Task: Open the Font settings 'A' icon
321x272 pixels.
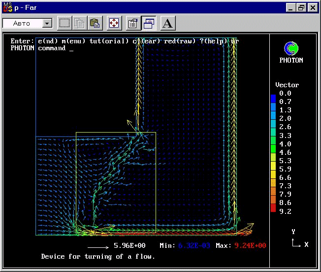Action: (167, 23)
